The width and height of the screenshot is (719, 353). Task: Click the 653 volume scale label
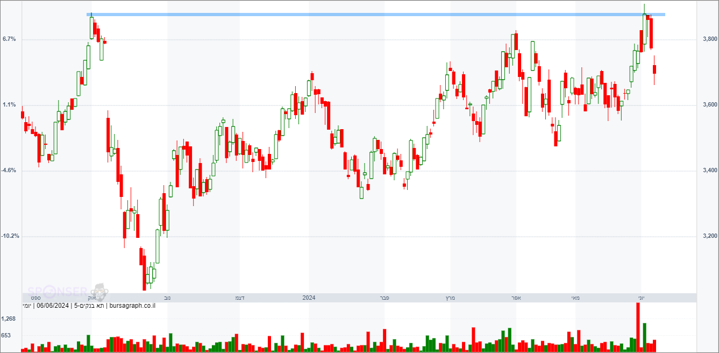(x=6, y=336)
